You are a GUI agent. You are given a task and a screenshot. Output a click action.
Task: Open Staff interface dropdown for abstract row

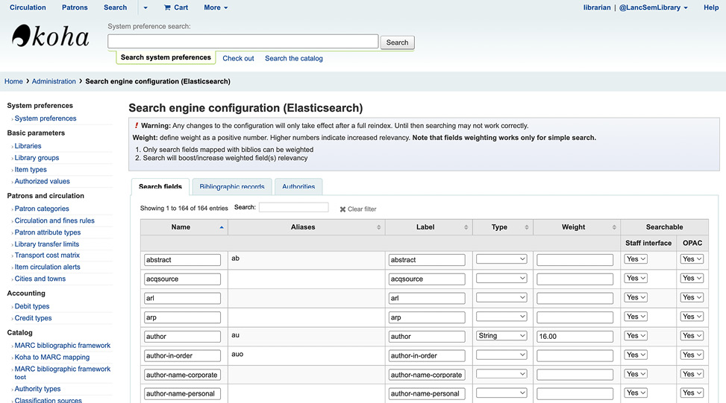click(x=636, y=259)
